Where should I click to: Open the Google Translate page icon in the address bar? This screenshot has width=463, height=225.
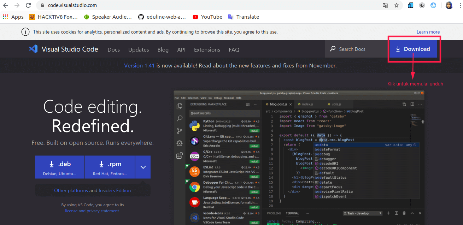[x=385, y=5]
